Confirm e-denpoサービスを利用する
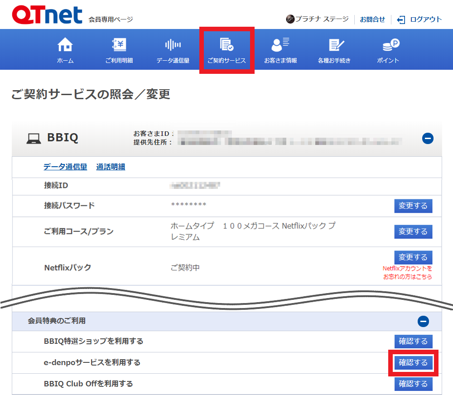 (413, 363)
